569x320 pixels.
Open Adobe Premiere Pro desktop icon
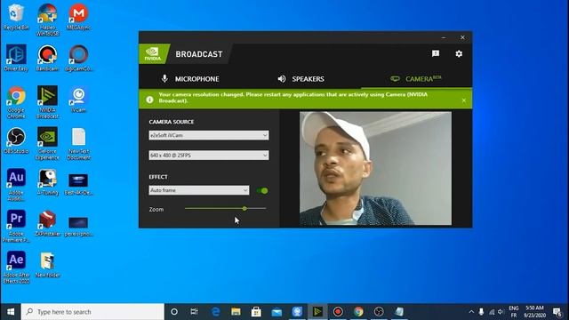coord(16,227)
